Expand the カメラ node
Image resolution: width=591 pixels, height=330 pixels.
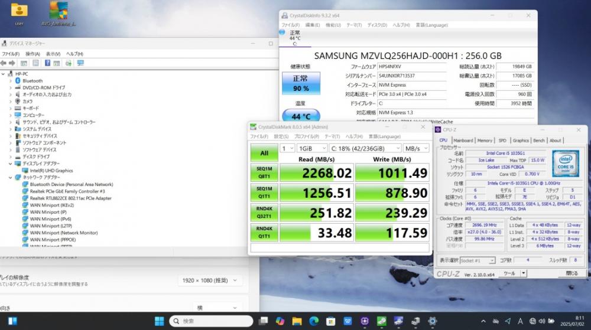11,101
